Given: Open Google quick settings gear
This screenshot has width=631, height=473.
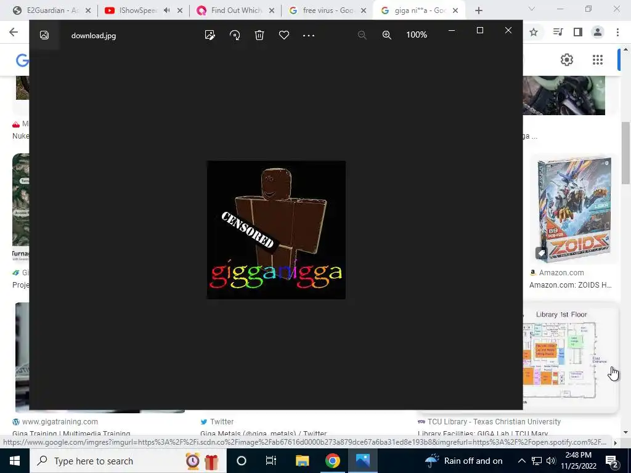Looking at the screenshot, I should (x=567, y=60).
